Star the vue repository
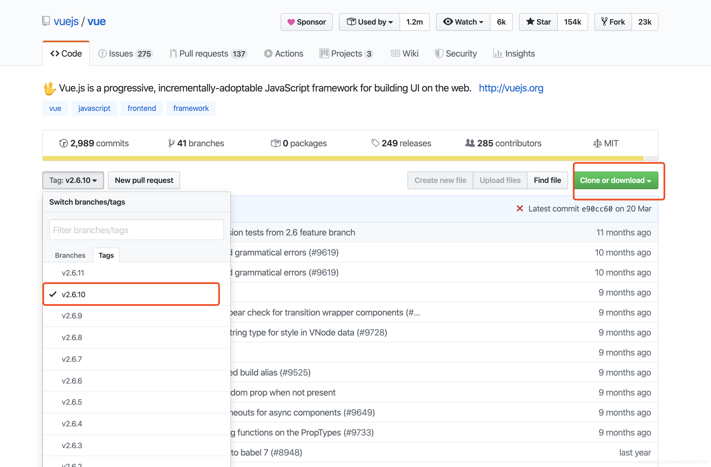The image size is (711, 467). tap(538, 22)
